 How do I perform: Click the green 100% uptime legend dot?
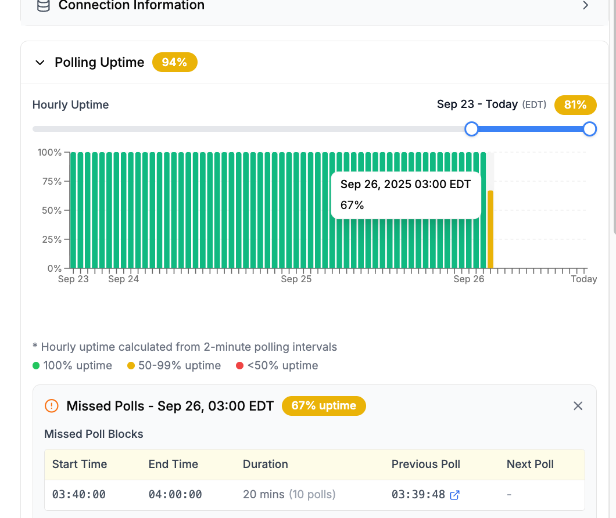pos(36,366)
